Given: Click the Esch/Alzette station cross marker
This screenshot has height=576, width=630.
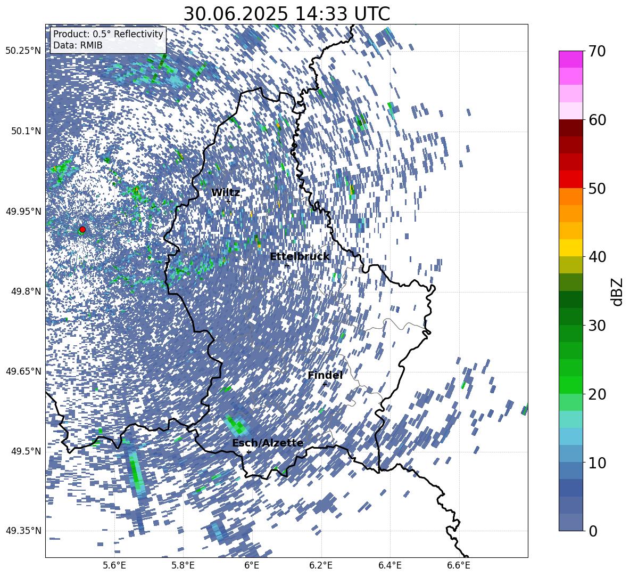Looking at the screenshot, I should point(248,452).
